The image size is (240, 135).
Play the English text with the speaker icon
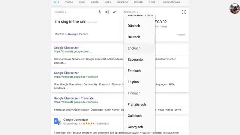pos(107,12)
